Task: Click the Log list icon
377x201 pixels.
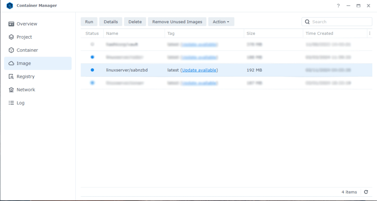Action: tap(11, 103)
